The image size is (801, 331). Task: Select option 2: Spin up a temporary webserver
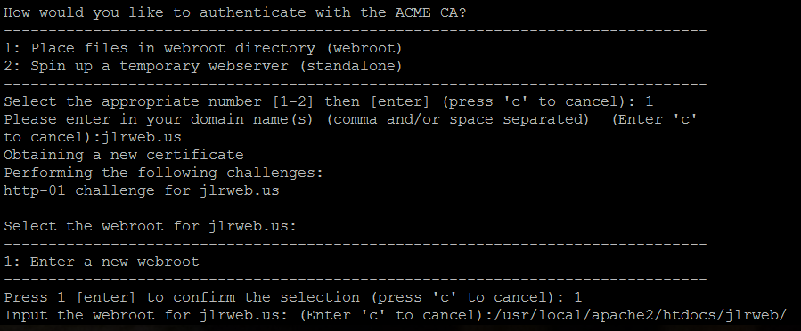click(203, 67)
